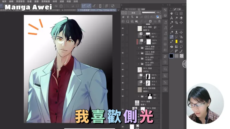
Task: Open the 選擇範圍 menu
Action: coord(45,1)
